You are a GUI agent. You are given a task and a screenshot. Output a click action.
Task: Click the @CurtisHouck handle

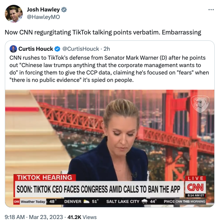point(80,49)
